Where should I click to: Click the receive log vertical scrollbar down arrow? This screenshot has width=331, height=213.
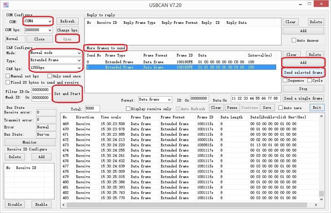pos(321,199)
